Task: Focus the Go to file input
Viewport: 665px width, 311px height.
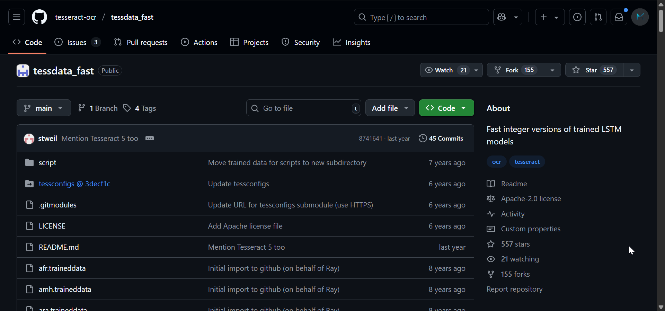Action: coord(303,108)
